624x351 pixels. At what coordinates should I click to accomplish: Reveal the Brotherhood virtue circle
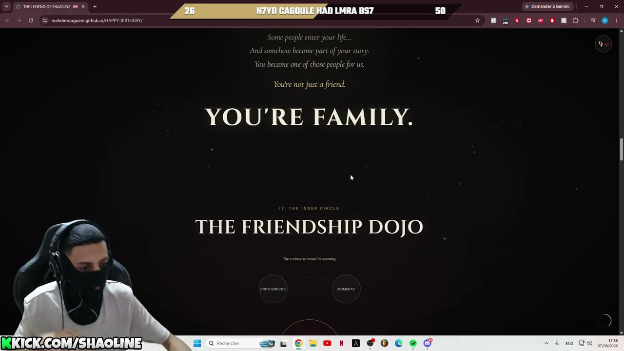coord(273,289)
